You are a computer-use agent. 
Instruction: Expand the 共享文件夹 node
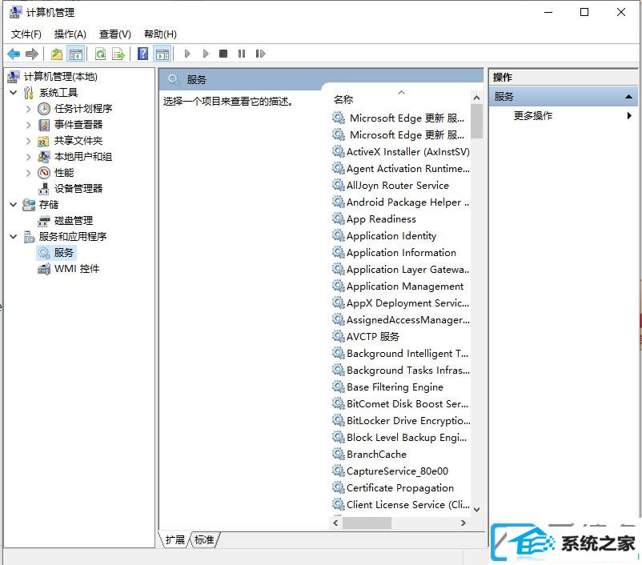[x=28, y=141]
